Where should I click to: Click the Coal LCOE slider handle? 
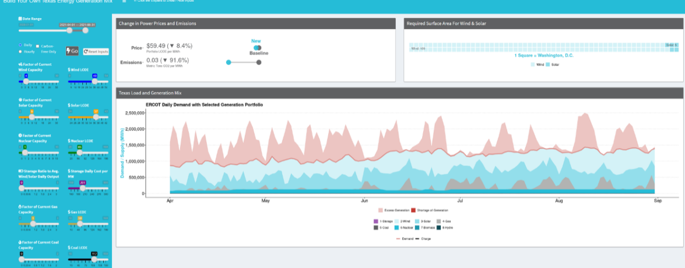point(94,260)
